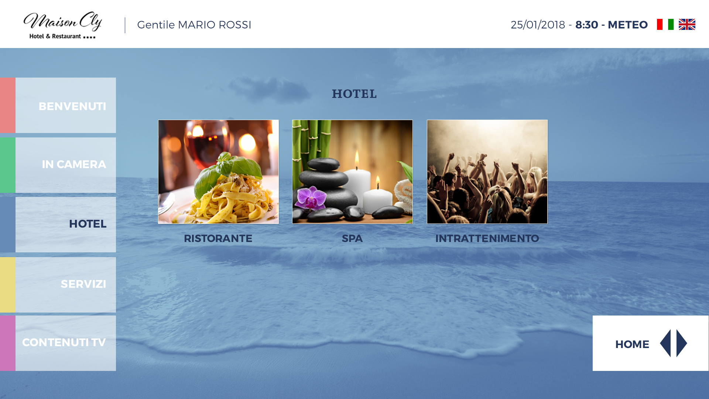This screenshot has height=399, width=709.
Task: Switch language to Italian flag
Action: pyautogui.click(x=665, y=24)
